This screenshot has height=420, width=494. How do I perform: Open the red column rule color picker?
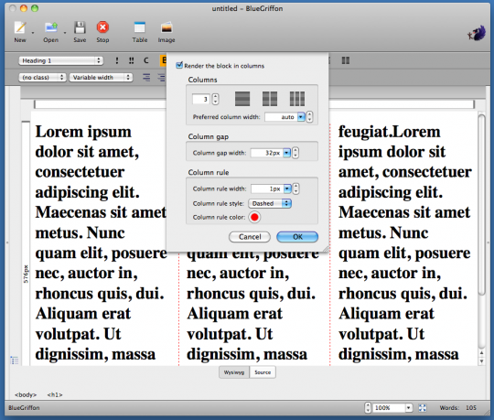point(254,218)
